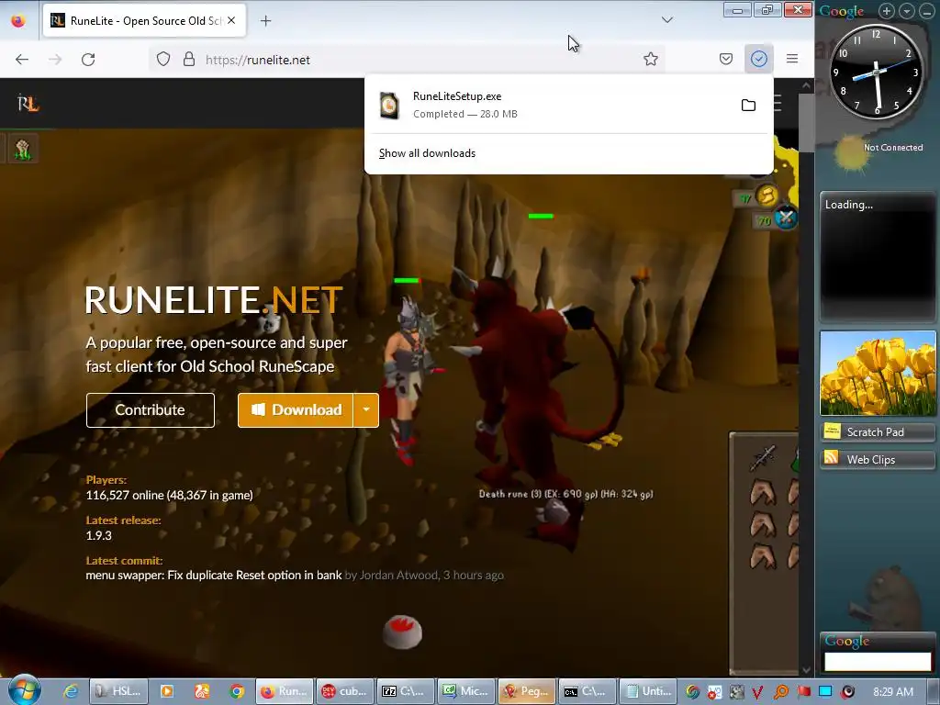Bookmark this page with the star icon
The width and height of the screenshot is (940, 705).
tap(651, 59)
